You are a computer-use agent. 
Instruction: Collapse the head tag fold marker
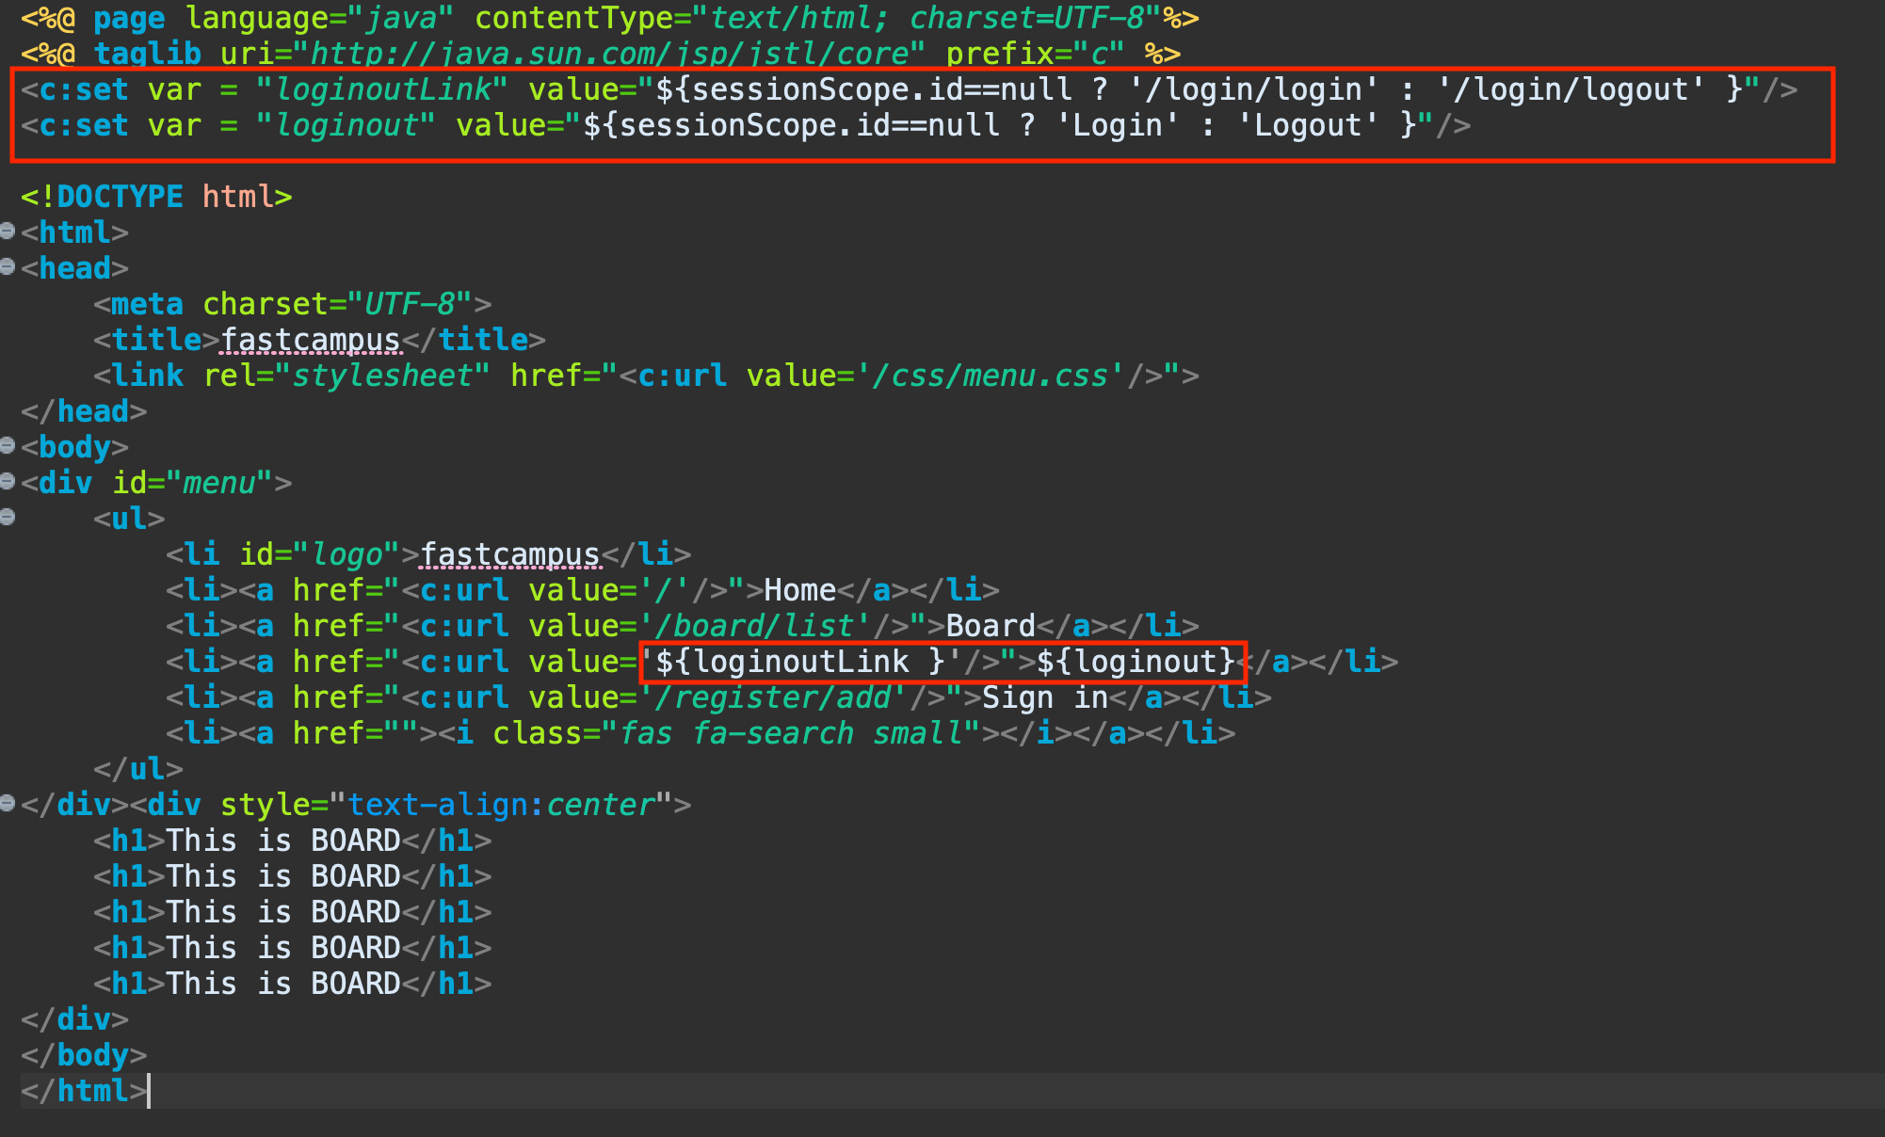(x=8, y=266)
